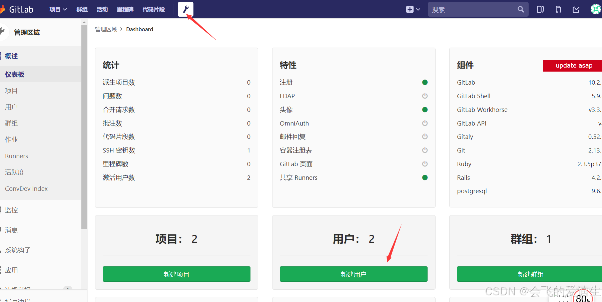
Task: Open the issues icon in navbar
Action: tap(540, 9)
